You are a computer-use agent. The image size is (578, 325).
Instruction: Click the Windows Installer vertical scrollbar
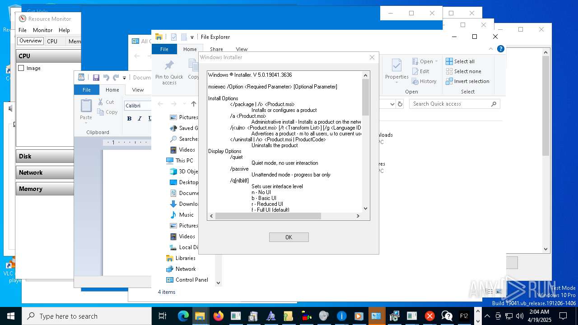(x=365, y=141)
